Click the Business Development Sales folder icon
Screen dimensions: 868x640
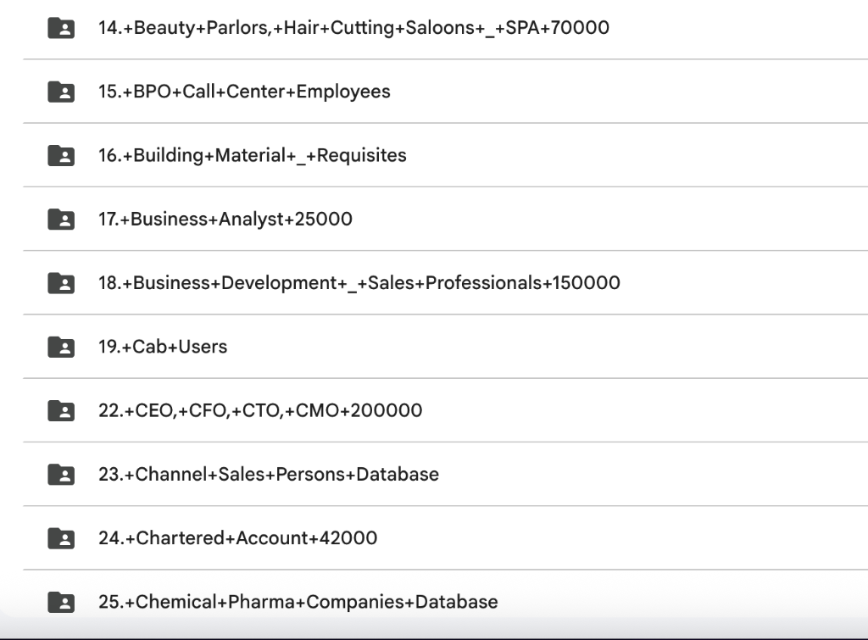point(61,282)
